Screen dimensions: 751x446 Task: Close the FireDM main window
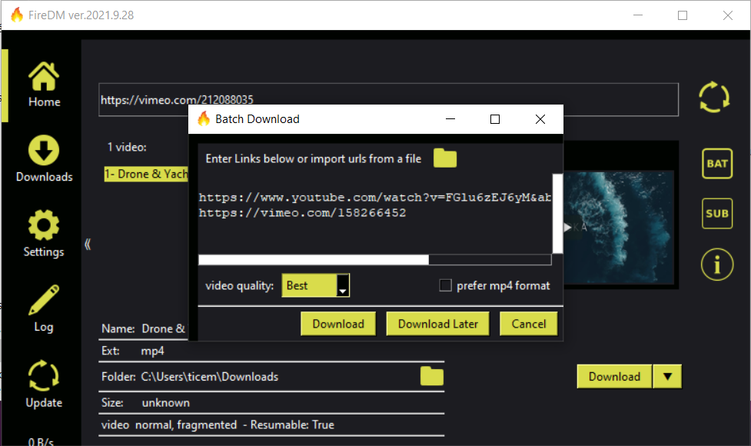727,15
